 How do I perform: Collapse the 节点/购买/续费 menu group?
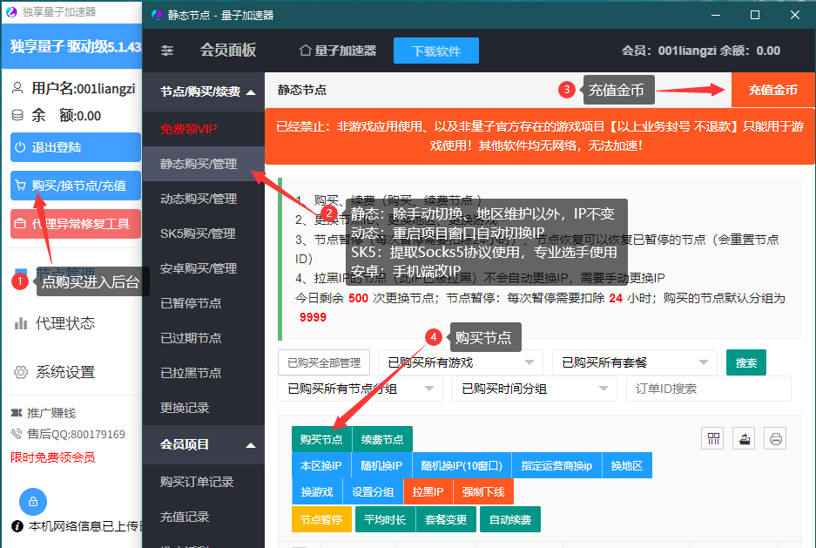tap(204, 91)
